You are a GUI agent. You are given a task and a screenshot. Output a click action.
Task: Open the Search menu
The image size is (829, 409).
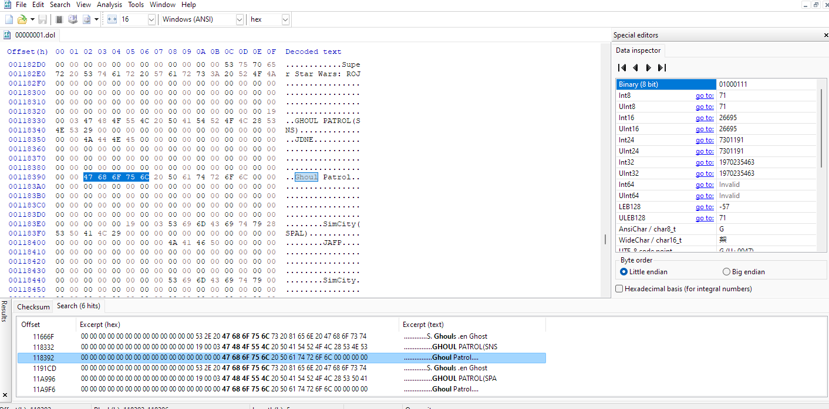pyautogui.click(x=60, y=5)
